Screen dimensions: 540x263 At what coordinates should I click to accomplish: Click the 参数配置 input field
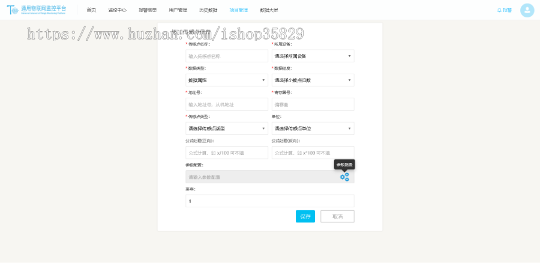(269, 177)
